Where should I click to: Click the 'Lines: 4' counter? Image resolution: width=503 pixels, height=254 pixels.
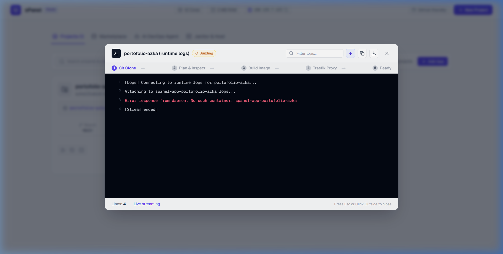119,204
